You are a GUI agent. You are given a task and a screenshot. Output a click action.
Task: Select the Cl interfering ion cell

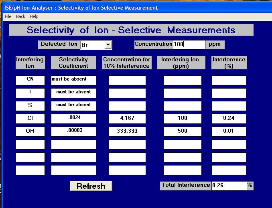(30, 119)
